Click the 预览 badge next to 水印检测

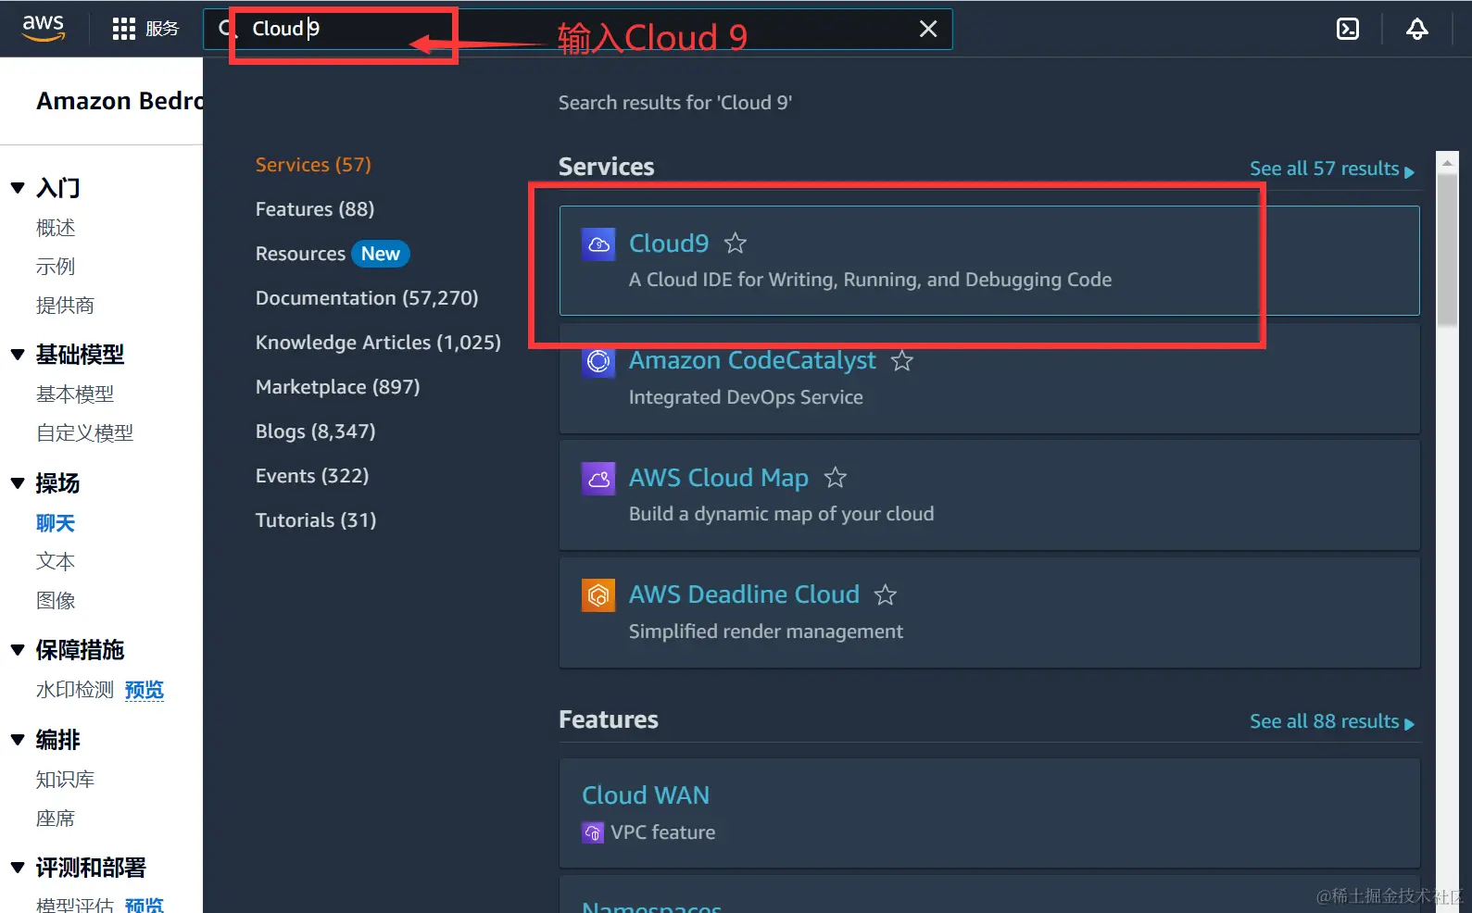click(x=145, y=690)
